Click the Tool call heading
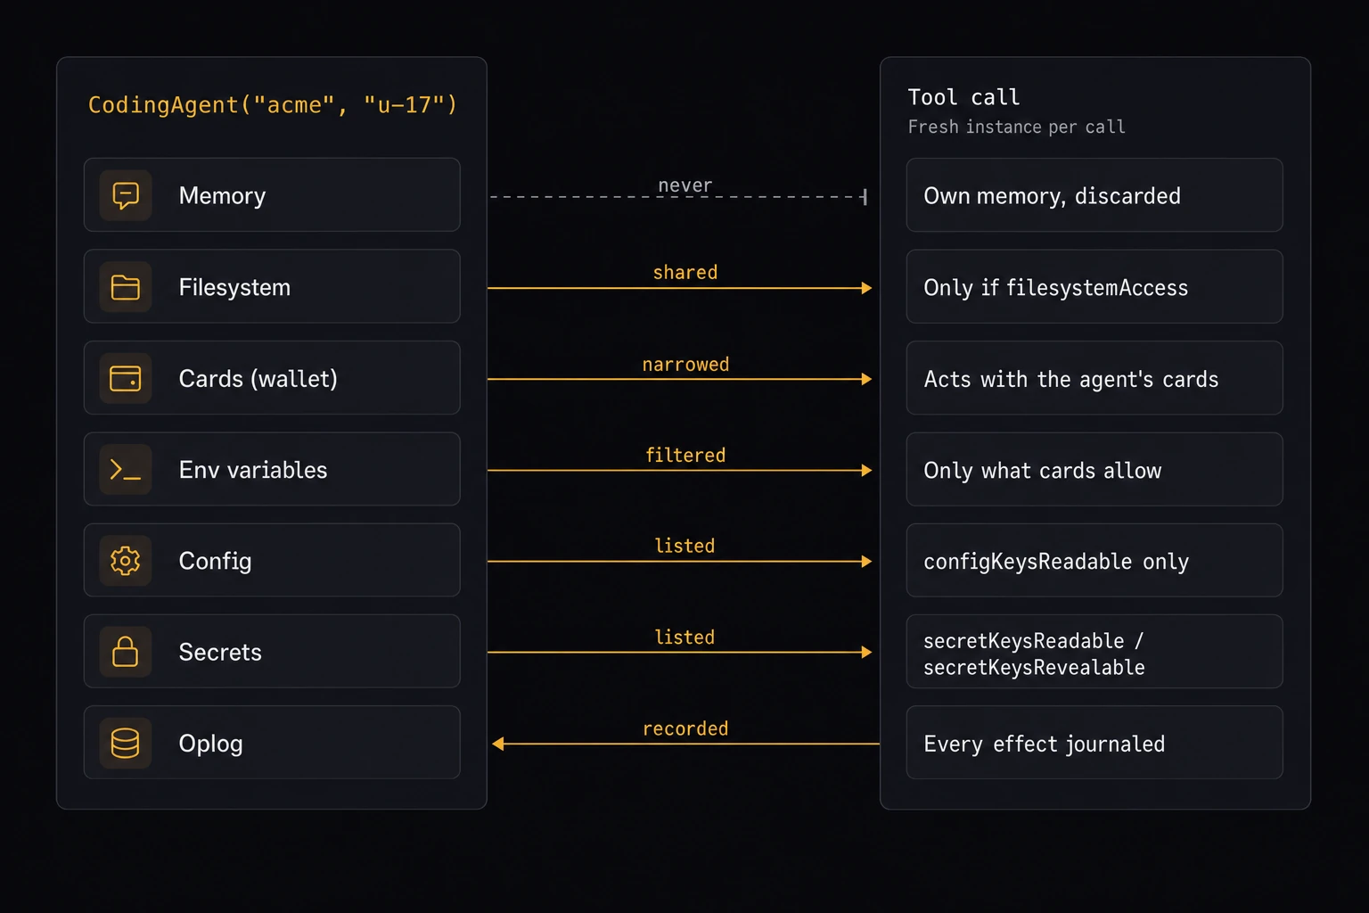The width and height of the screenshot is (1369, 913). pyautogui.click(x=963, y=97)
